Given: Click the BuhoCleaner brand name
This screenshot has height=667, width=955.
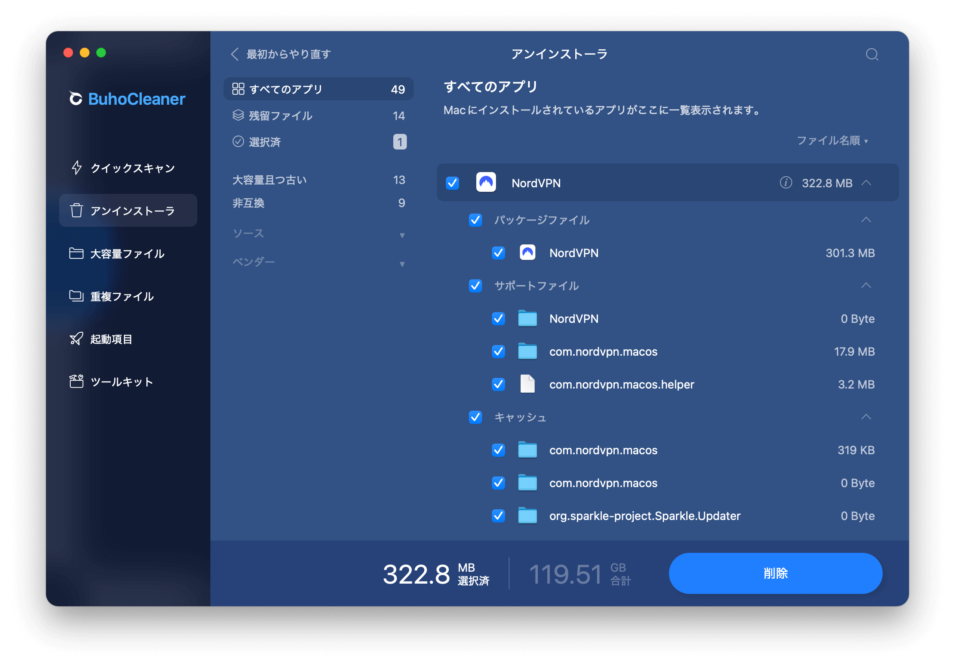Looking at the screenshot, I should pos(136,99).
